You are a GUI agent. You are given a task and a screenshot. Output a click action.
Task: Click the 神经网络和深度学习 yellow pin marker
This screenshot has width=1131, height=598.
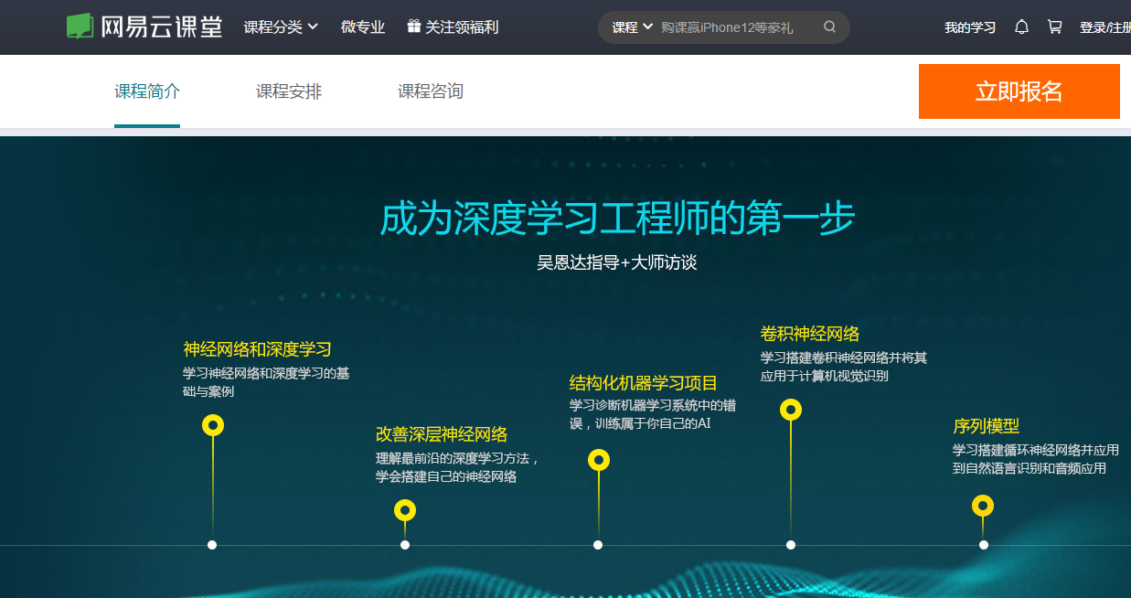pyautogui.click(x=213, y=425)
